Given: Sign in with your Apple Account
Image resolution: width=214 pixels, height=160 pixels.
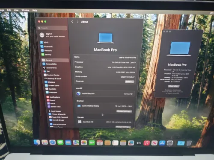Looking at the screenshot, I should 53,35.
